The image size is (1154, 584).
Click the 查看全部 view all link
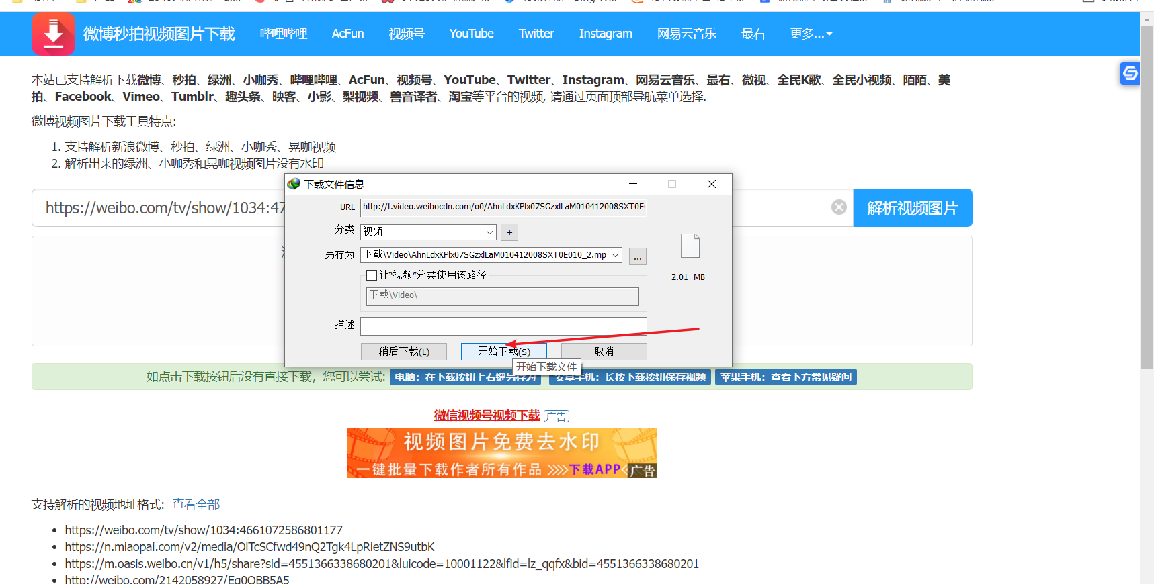196,504
